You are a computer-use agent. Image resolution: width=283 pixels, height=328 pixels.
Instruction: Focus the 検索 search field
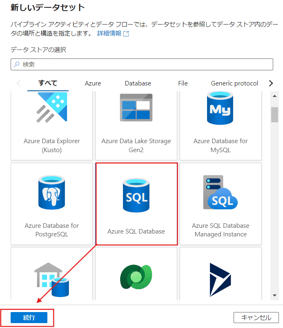[x=142, y=65]
